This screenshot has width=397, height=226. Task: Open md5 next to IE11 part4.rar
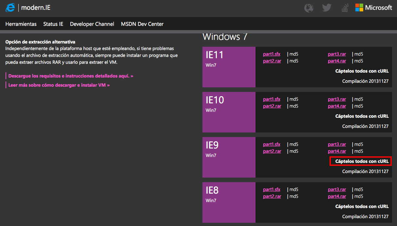click(x=359, y=61)
